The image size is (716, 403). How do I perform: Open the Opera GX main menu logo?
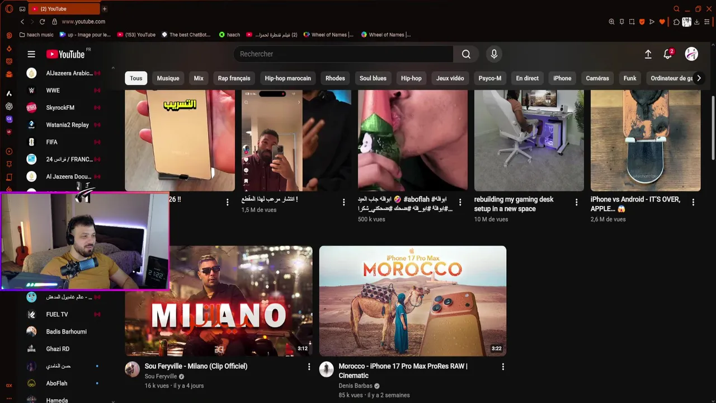pyautogui.click(x=8, y=9)
